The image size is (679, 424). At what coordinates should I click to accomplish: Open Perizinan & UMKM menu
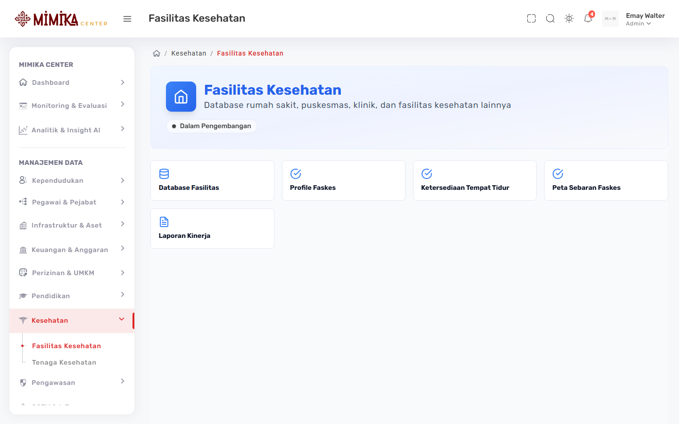pos(72,273)
